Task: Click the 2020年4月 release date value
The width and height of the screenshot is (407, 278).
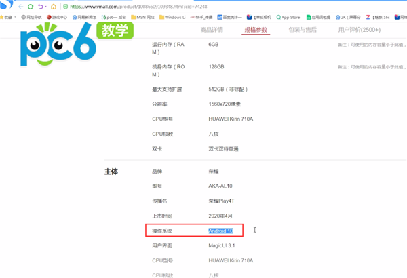Action: point(220,216)
